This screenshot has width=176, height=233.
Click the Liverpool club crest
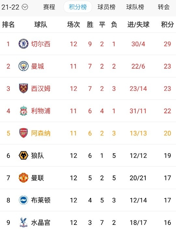(23, 111)
